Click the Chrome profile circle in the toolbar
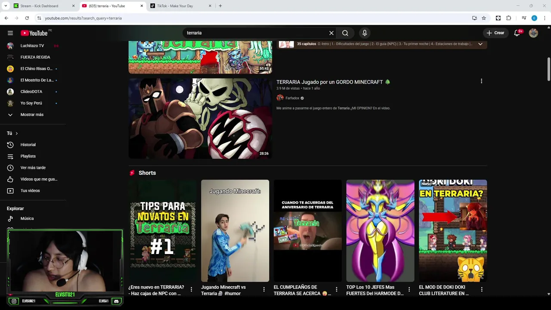Viewport: 551px width, 310px height. tap(534, 18)
